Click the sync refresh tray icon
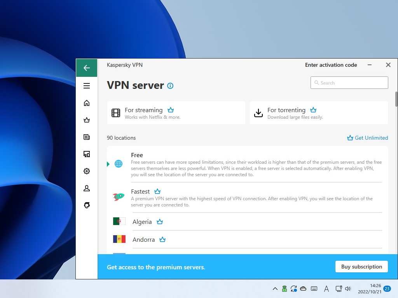This screenshot has height=298, width=398. (x=294, y=289)
